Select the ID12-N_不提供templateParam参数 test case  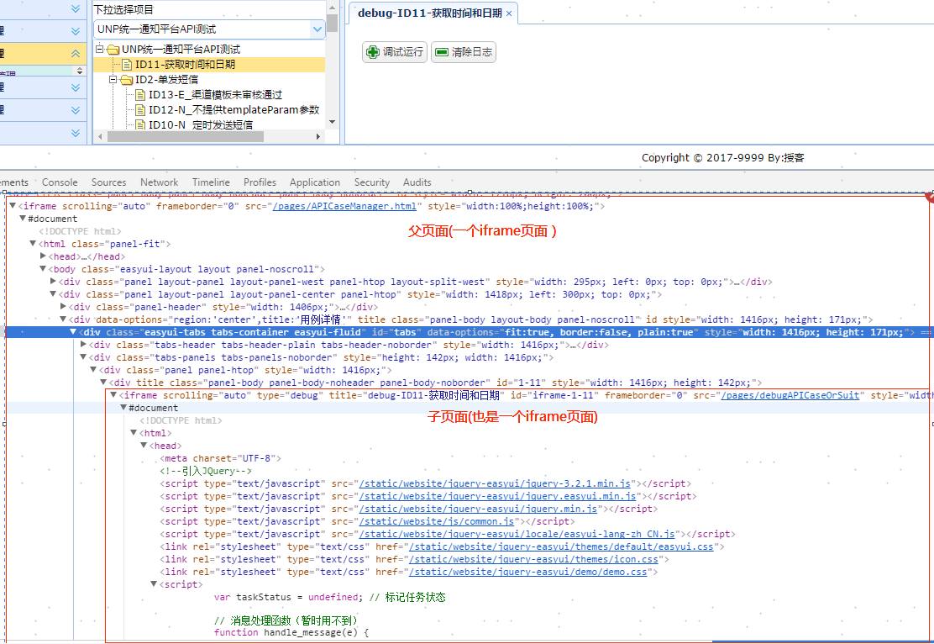coord(233,110)
